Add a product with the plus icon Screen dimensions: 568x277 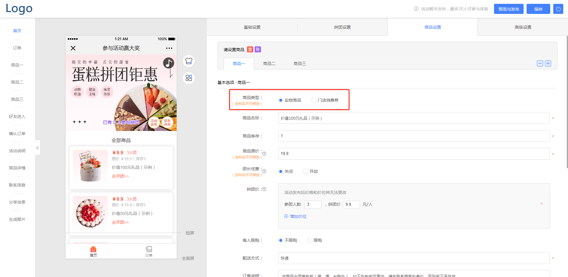(x=548, y=64)
